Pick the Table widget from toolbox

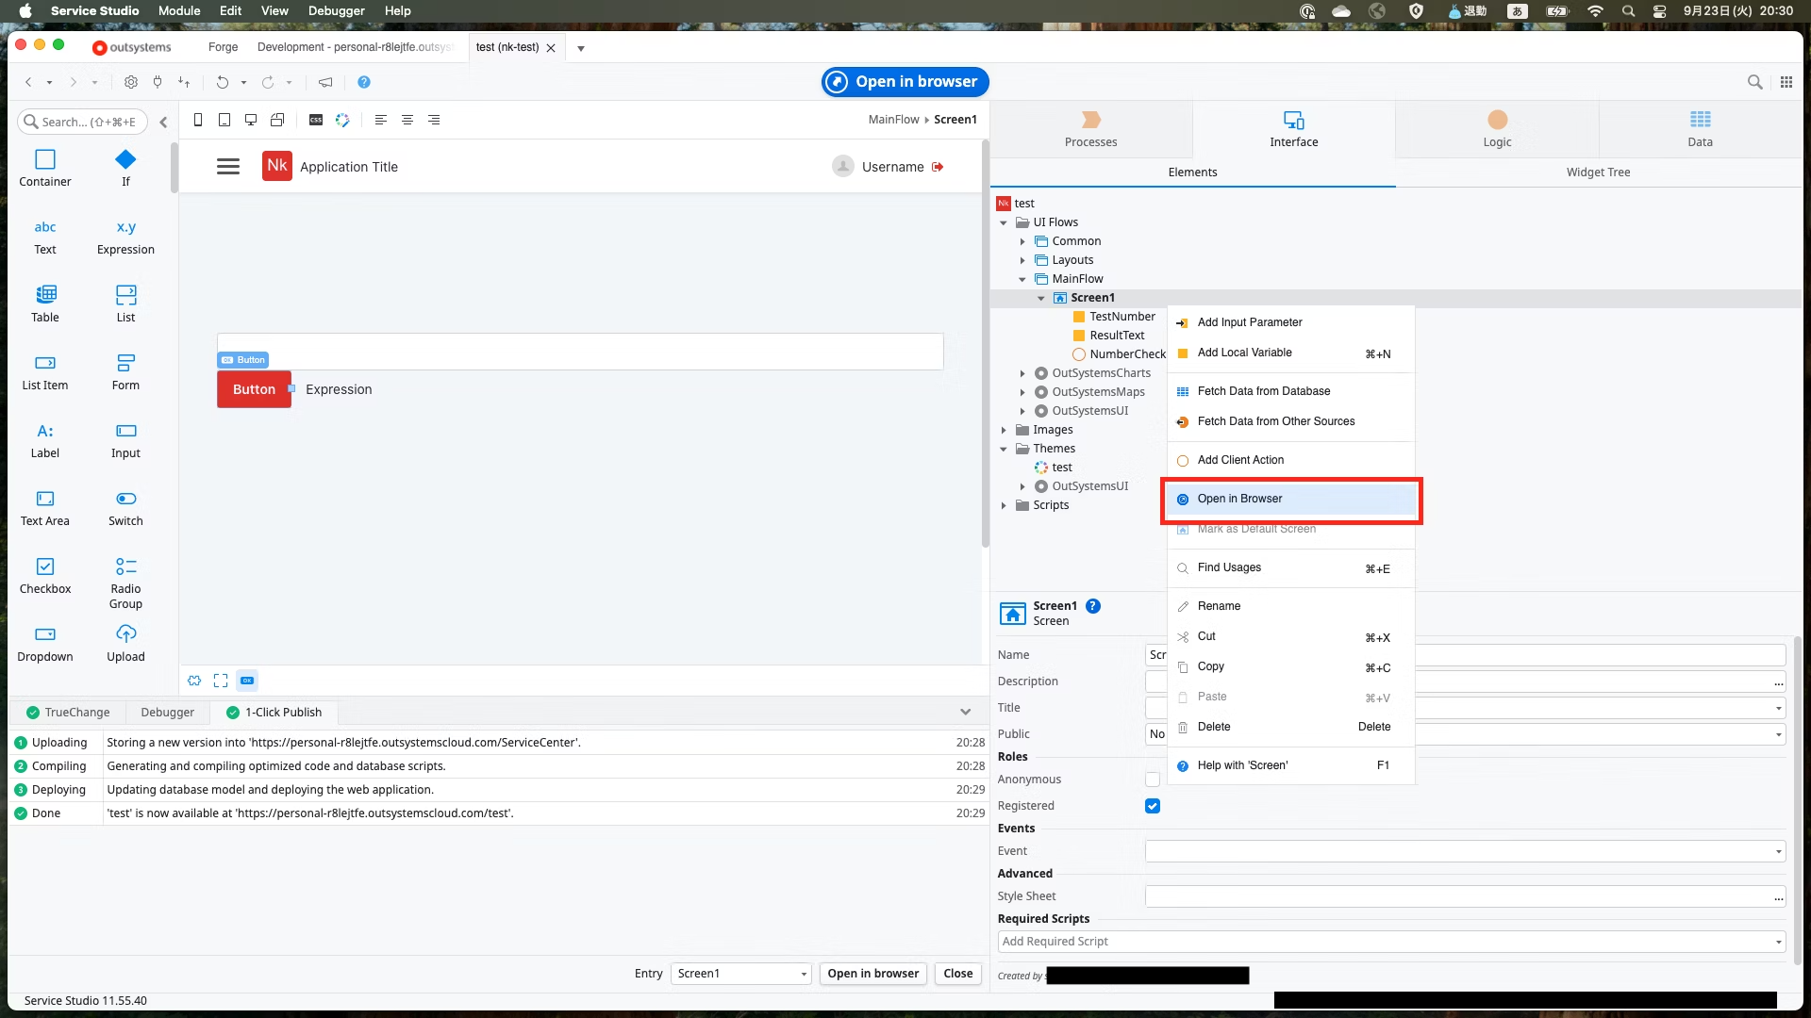coord(44,294)
